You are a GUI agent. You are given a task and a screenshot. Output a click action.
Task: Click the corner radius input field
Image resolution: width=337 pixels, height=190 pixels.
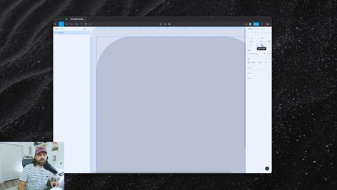[262, 45]
